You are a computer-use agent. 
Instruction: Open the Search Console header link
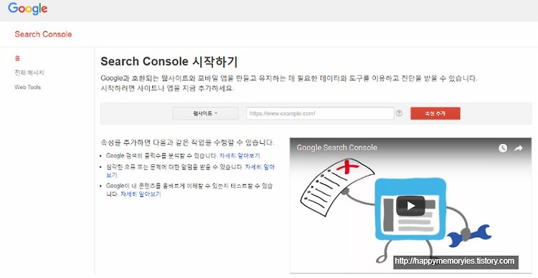pos(43,34)
